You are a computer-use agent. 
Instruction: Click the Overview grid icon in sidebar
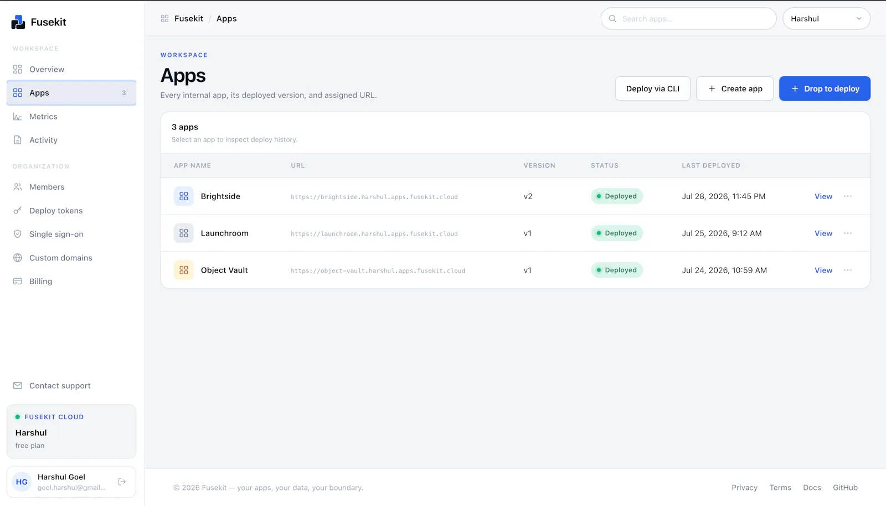coord(18,69)
